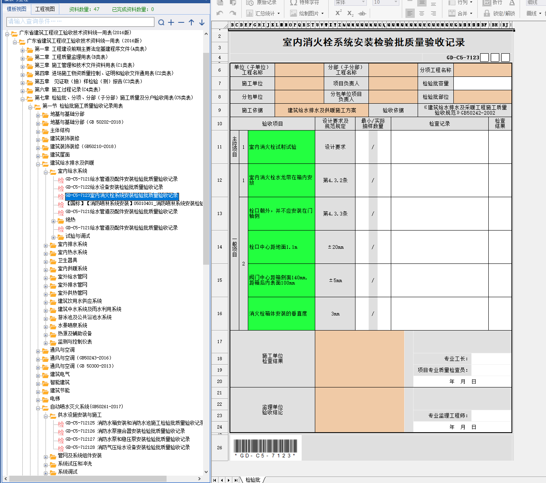
Task: Jump to last sheet arrow
Action: click(236, 480)
